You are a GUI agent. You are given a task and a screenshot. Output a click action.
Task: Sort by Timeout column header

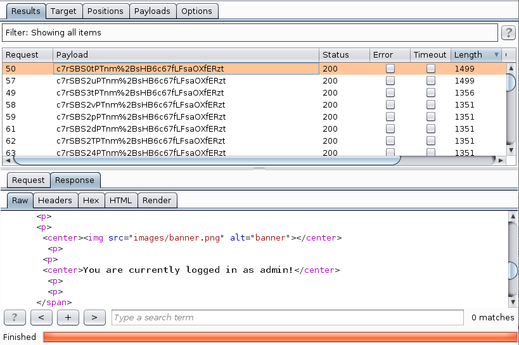(x=431, y=55)
